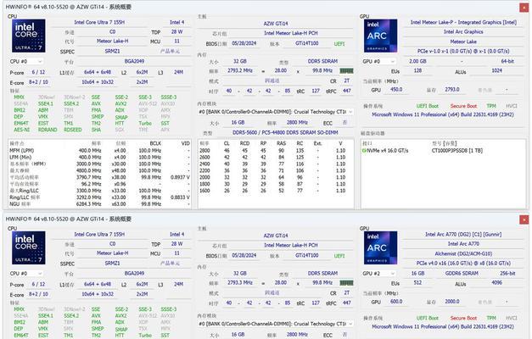Click the RDSEED feature flag
Screen dimensions: 532x339
[x=73, y=130]
